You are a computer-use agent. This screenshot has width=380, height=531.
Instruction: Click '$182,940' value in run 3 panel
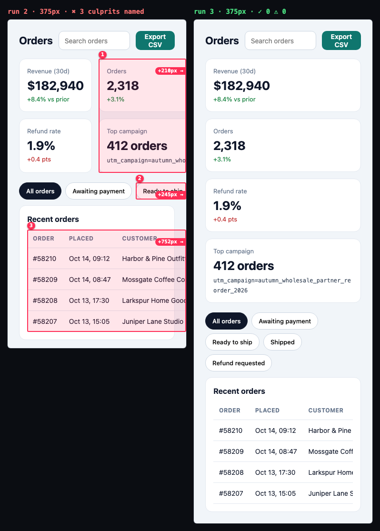[x=242, y=86]
